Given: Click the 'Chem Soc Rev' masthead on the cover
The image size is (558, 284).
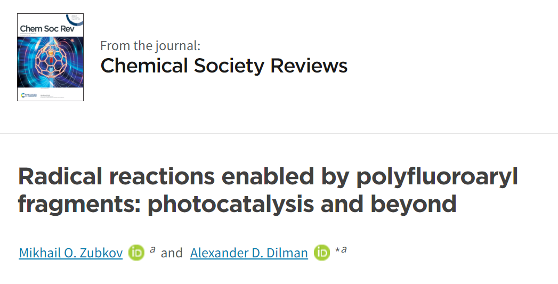Looking at the screenshot, I should coord(47,29).
